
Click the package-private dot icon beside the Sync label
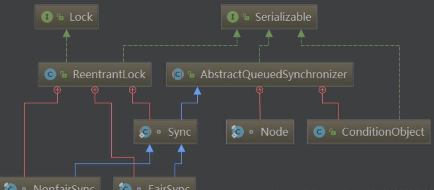point(159,132)
